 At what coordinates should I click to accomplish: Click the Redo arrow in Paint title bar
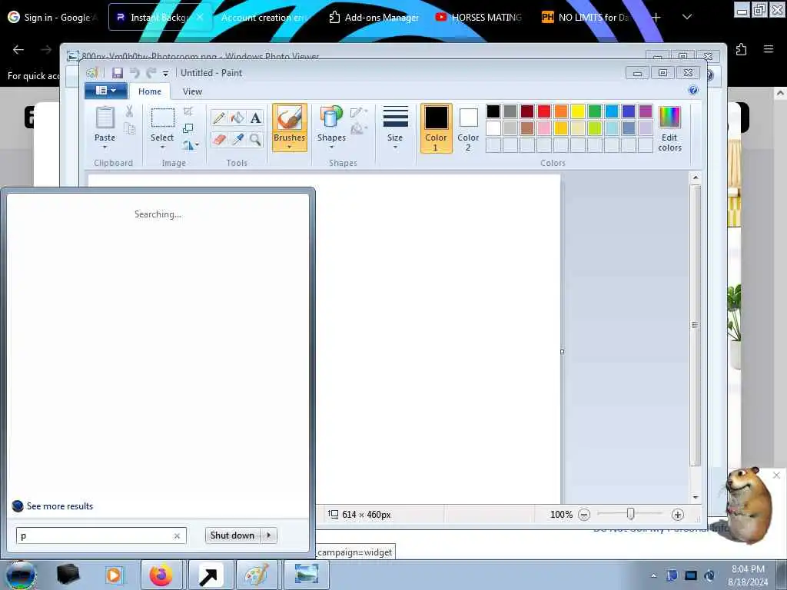[x=151, y=73]
